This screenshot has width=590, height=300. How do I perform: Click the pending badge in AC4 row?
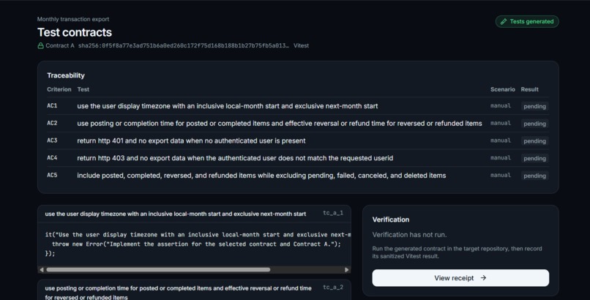pos(534,158)
